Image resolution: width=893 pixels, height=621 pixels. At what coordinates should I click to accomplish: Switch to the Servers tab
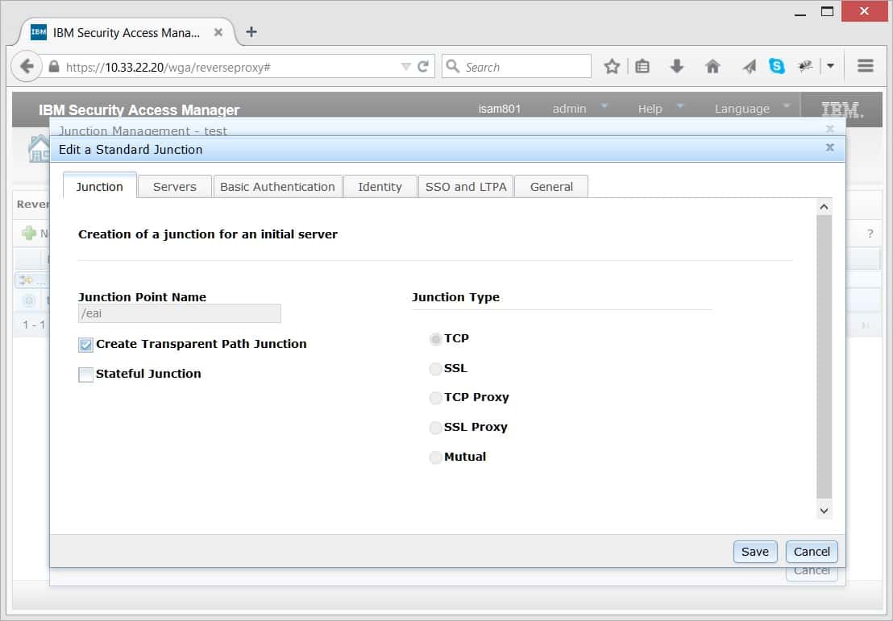coord(174,187)
